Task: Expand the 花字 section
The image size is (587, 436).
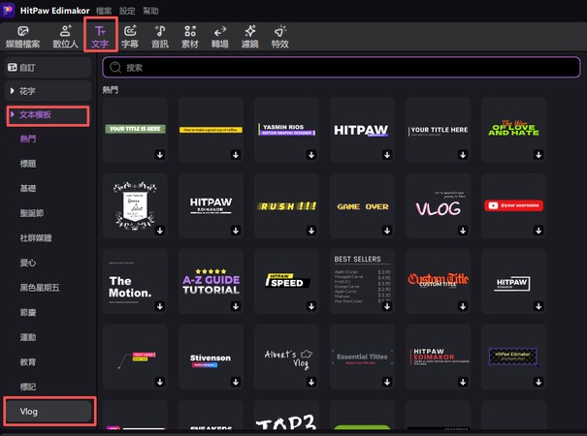Action: pos(27,91)
